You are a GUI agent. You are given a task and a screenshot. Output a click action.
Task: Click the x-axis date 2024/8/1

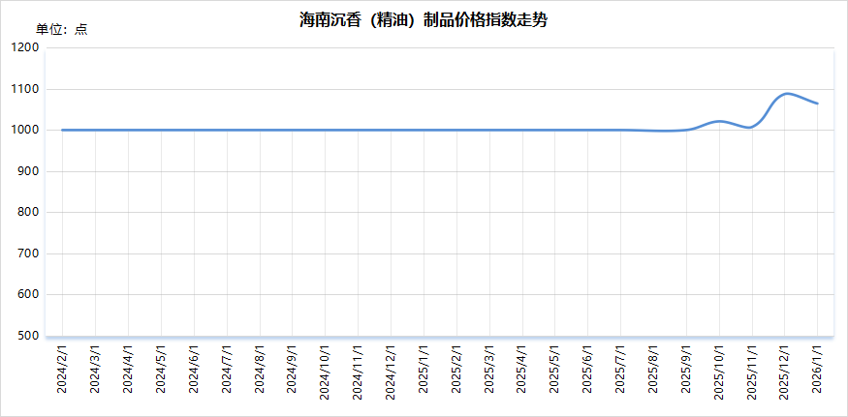pyautogui.click(x=260, y=369)
